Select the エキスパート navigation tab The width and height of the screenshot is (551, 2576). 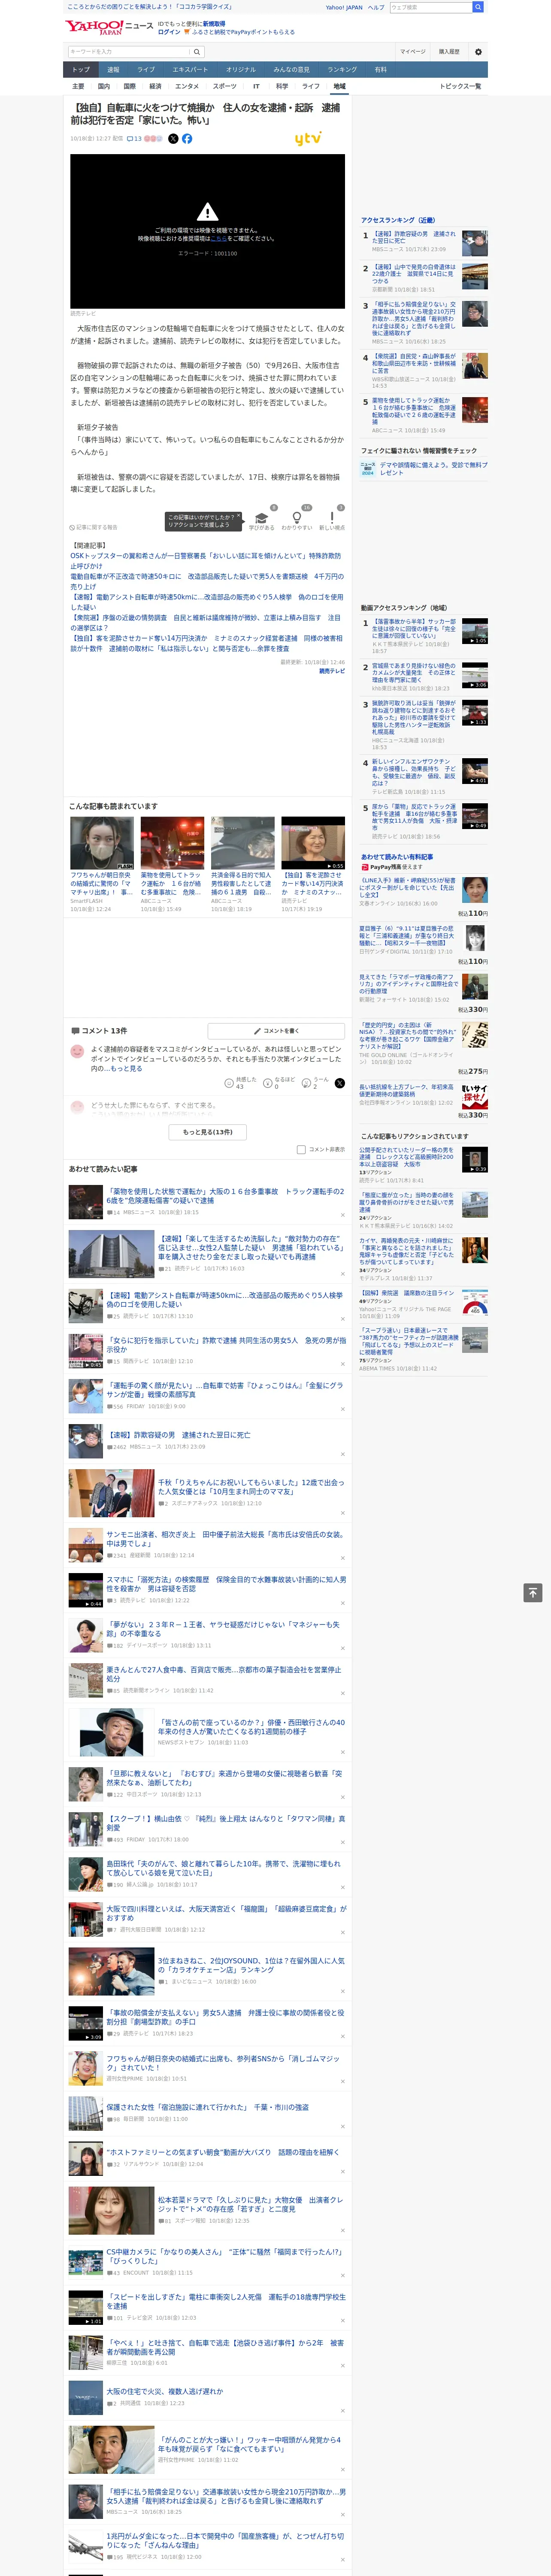pos(190,70)
